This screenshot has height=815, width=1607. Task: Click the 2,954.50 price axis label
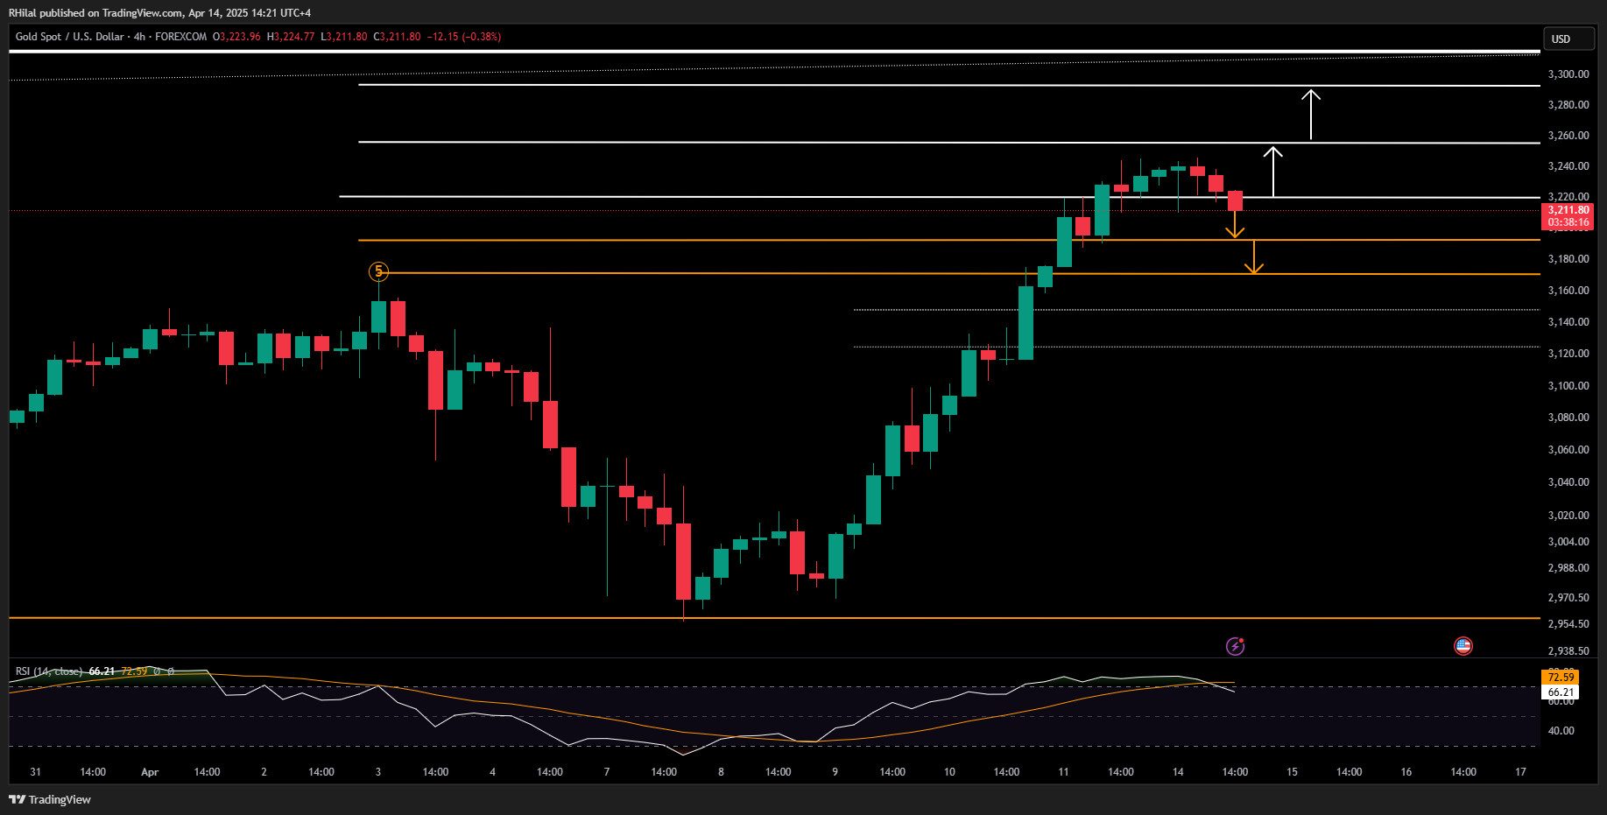coord(1568,624)
